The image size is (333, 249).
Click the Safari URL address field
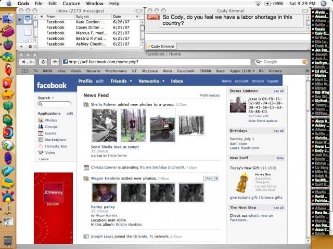pyautogui.click(x=156, y=62)
